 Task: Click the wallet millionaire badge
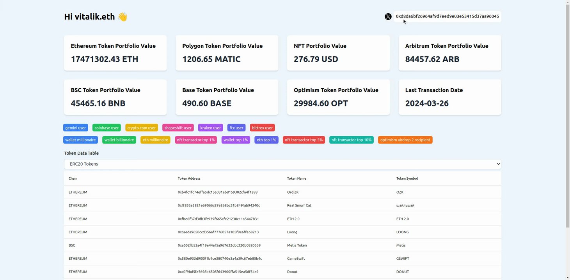point(80,140)
